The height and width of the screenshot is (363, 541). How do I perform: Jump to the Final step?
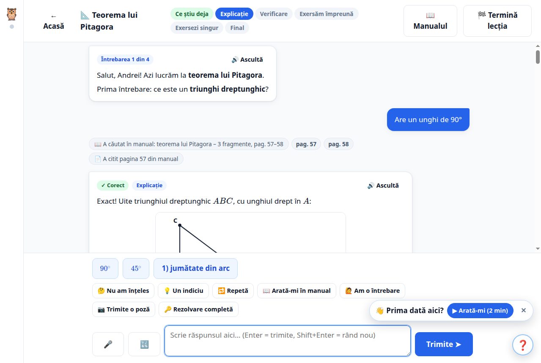coord(237,28)
